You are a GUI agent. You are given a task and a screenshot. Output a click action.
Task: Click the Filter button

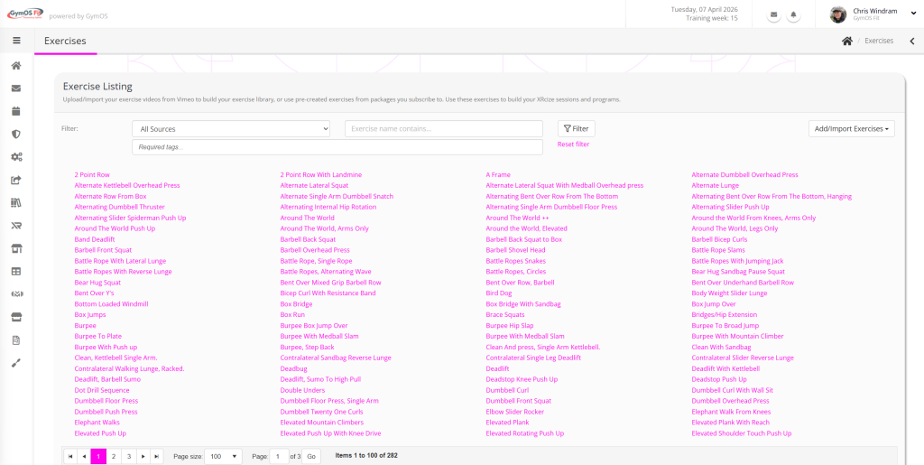click(576, 129)
